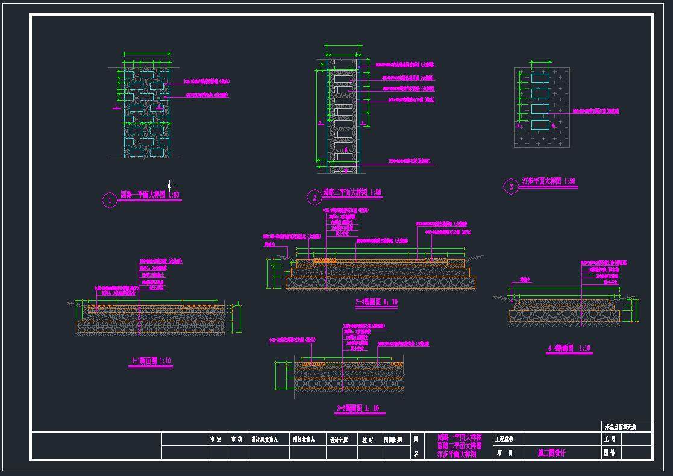Select the 审定 cell in title block
This screenshot has width=673, height=476.
click(x=216, y=439)
